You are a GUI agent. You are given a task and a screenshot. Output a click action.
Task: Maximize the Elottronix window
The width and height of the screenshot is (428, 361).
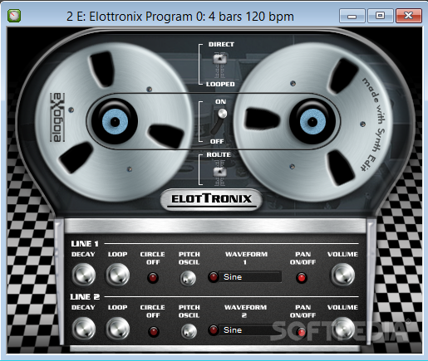click(x=381, y=16)
